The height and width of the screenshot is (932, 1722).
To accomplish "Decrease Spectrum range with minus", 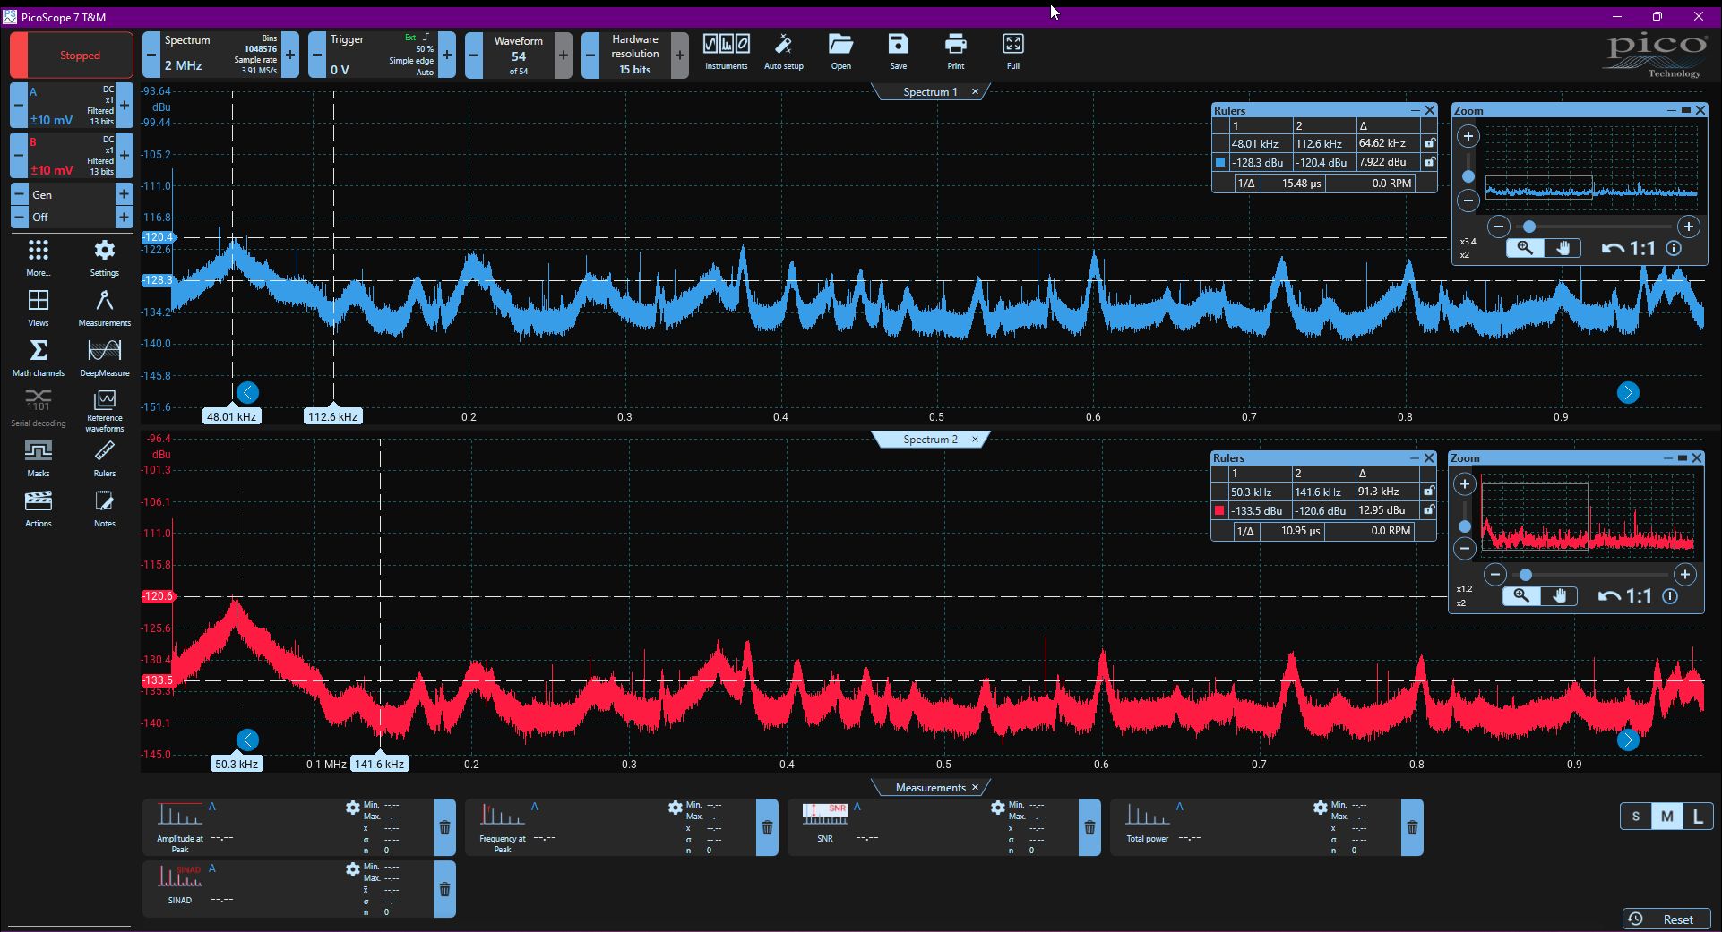I will [x=151, y=55].
